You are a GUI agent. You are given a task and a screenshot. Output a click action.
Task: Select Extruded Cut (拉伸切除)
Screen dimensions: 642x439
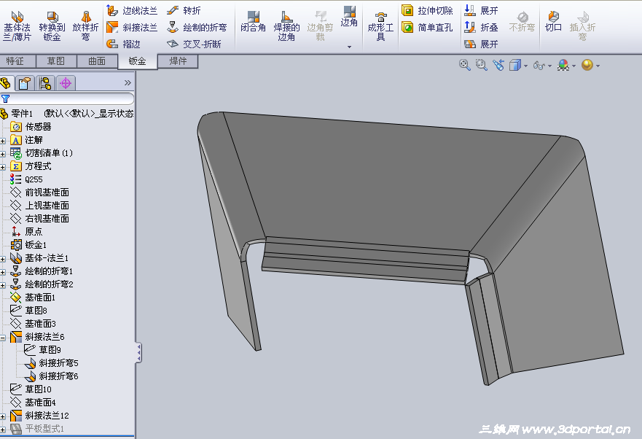427,10
